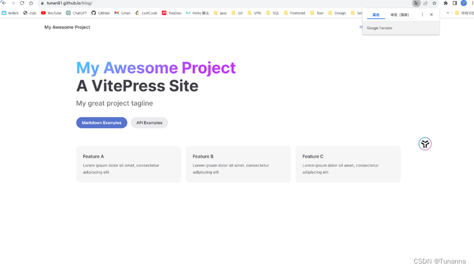
Task: Open the Hello 算法 bookmark
Action: coord(197,13)
